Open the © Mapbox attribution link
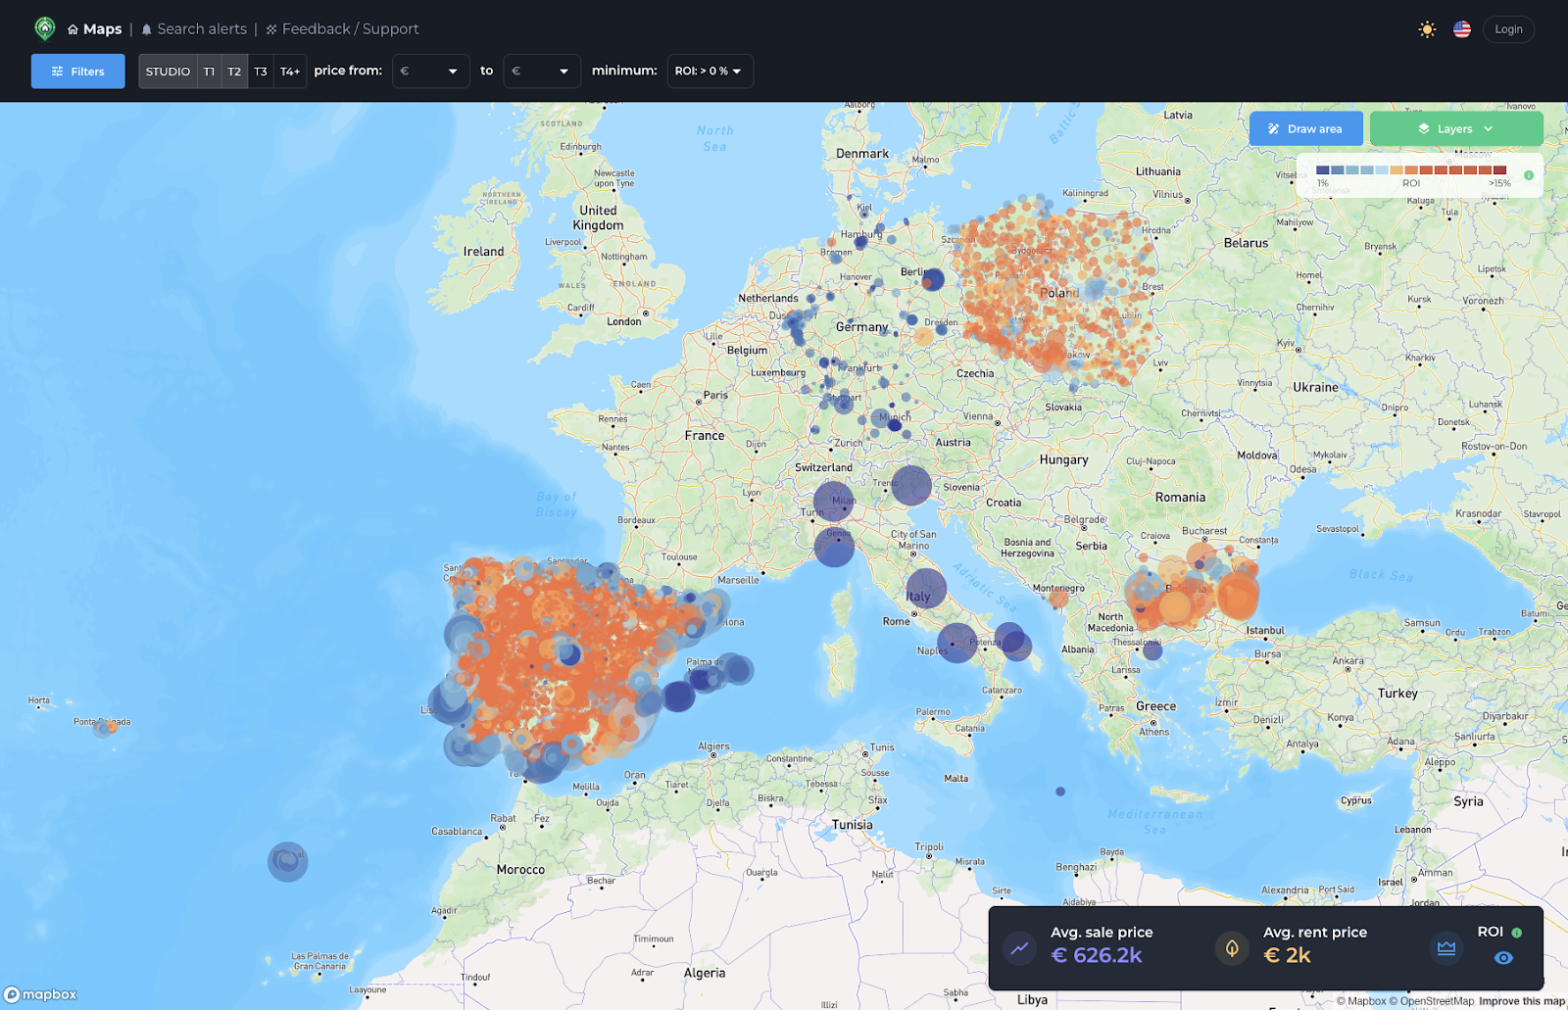Image resolution: width=1568 pixels, height=1010 pixels. [x=1361, y=1001]
